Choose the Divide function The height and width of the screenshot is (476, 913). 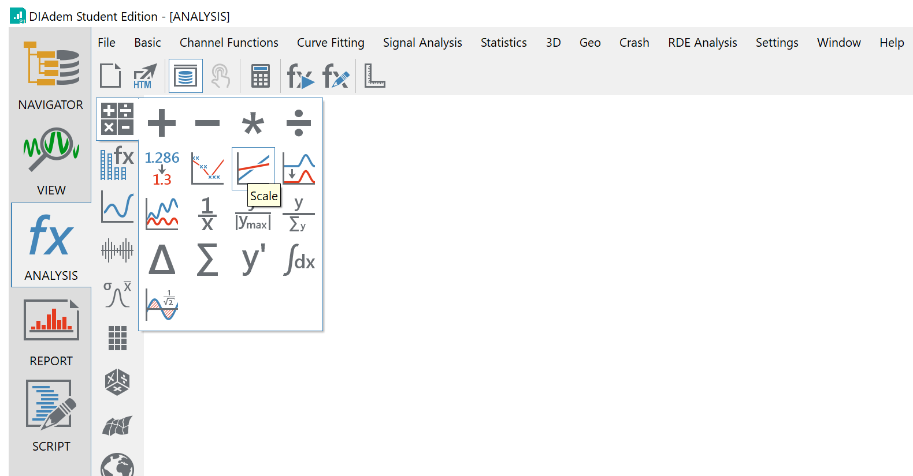click(299, 123)
